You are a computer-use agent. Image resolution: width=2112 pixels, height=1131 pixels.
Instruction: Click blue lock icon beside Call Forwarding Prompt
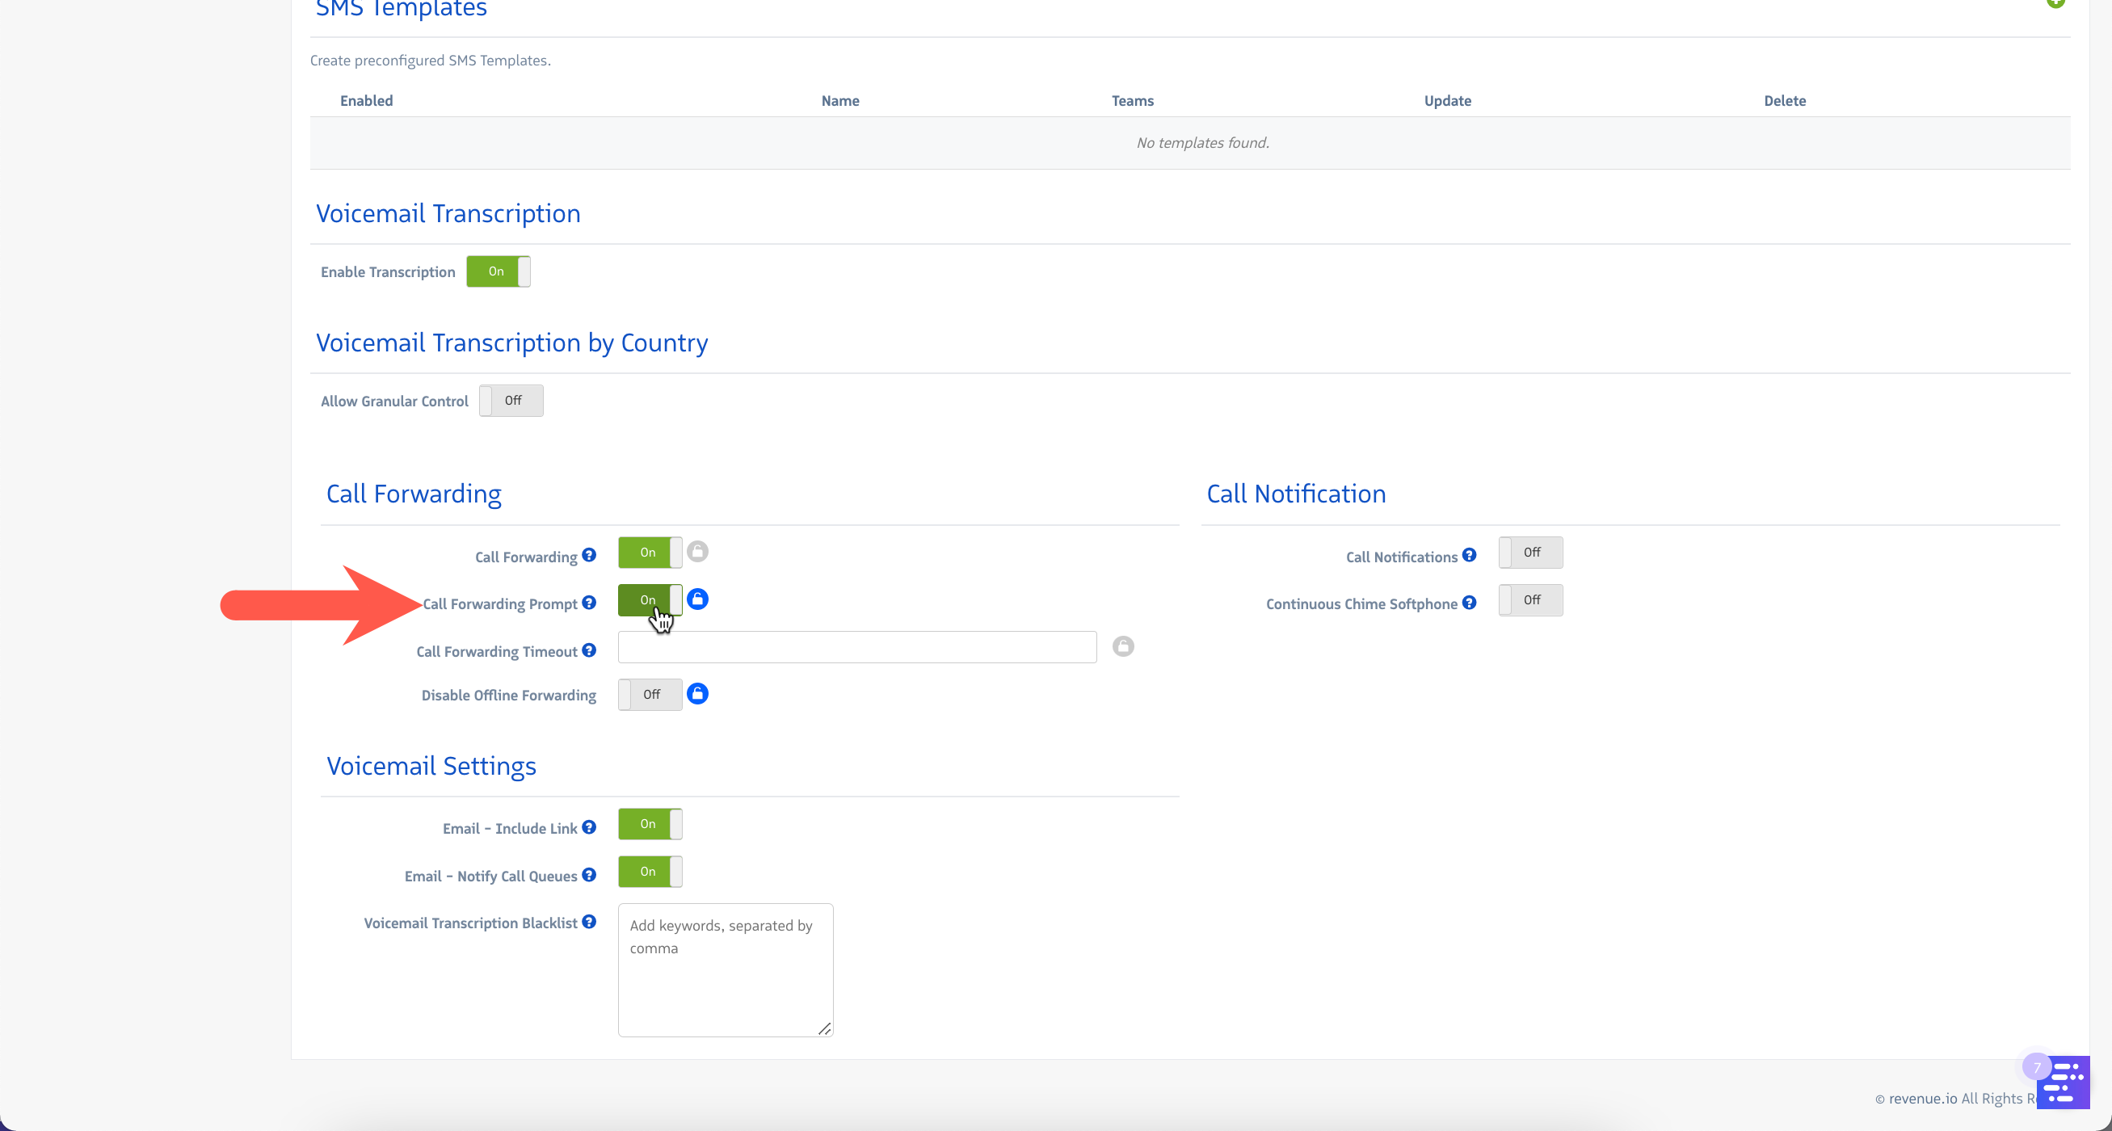697,599
